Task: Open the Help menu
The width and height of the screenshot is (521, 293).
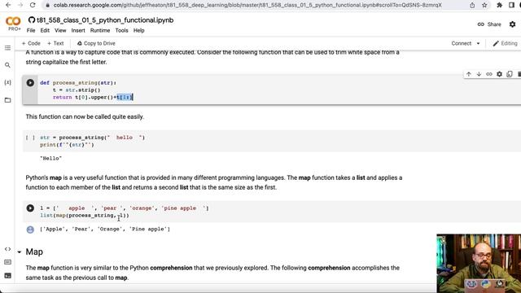Action: 139,30
